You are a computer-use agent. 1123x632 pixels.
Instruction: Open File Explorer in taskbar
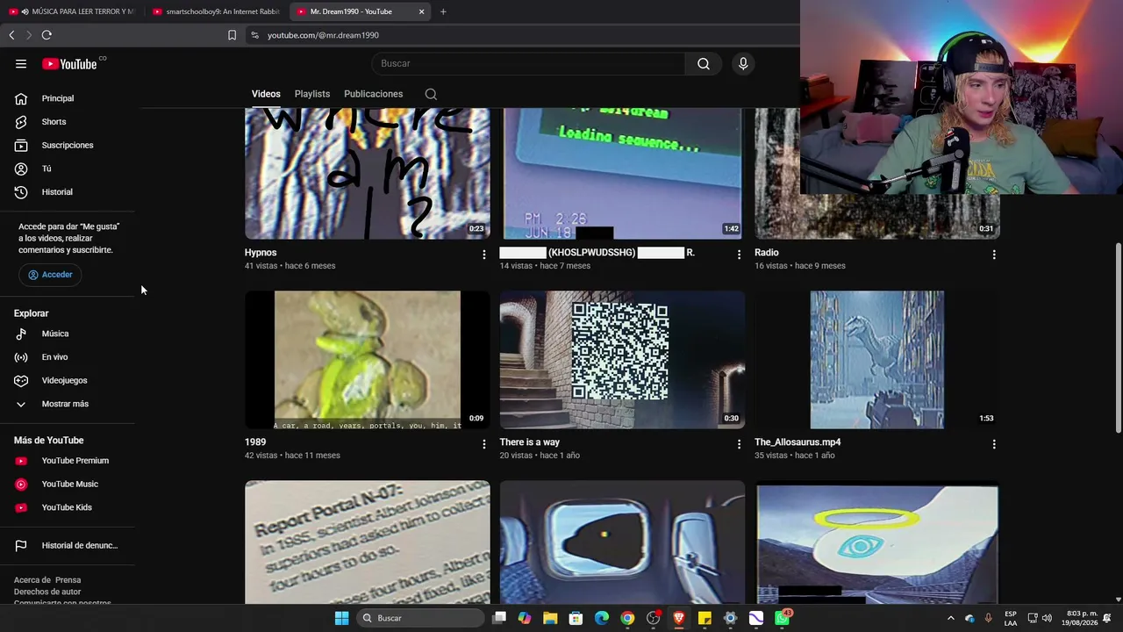pos(550,618)
